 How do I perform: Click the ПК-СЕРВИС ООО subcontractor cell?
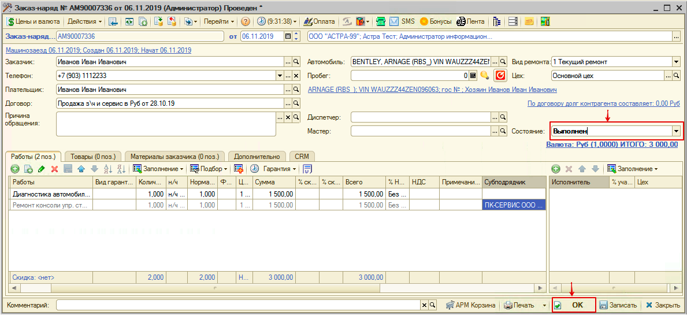[x=514, y=205]
